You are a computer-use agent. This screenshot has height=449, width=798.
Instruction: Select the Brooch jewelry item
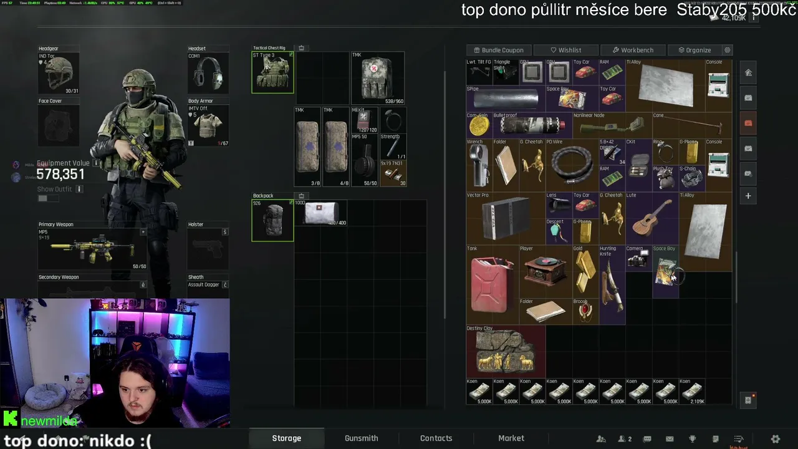(585, 311)
